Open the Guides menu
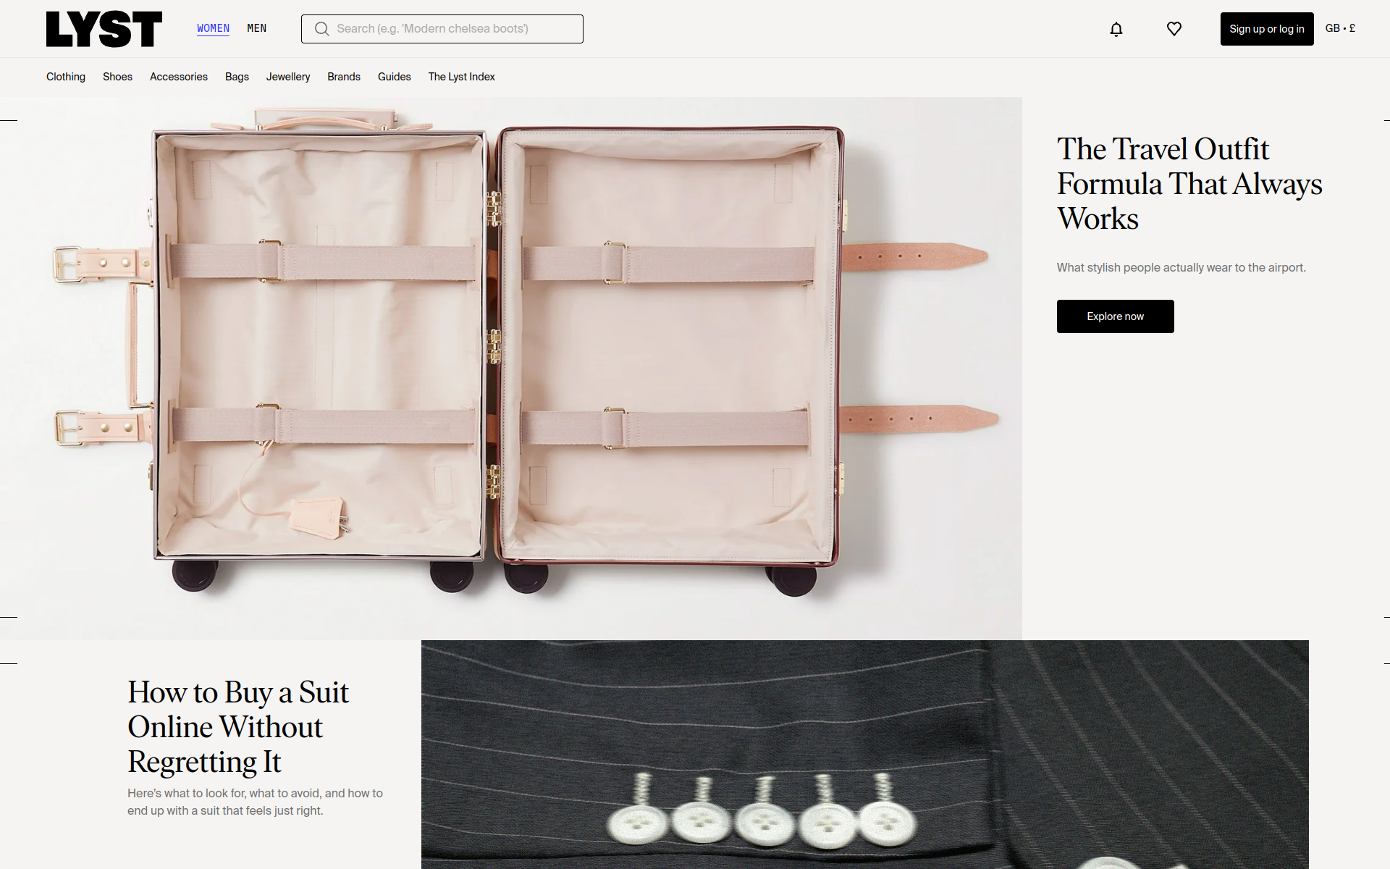The width and height of the screenshot is (1390, 869). tap(395, 77)
